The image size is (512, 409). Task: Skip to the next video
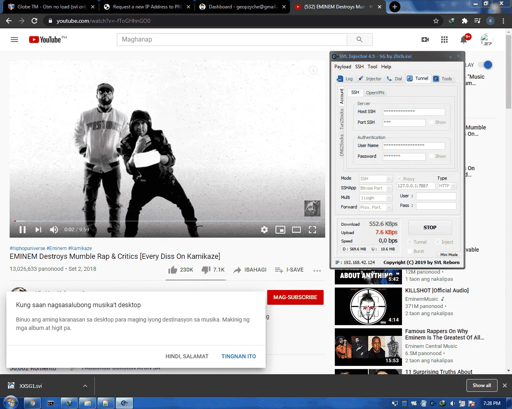tap(38, 230)
